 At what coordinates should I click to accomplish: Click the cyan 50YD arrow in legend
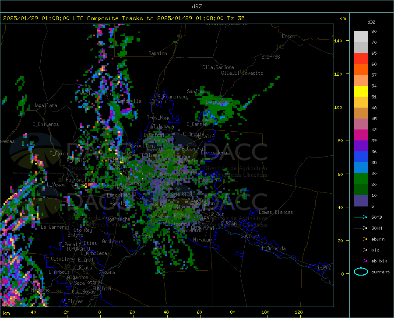[x=361, y=217]
